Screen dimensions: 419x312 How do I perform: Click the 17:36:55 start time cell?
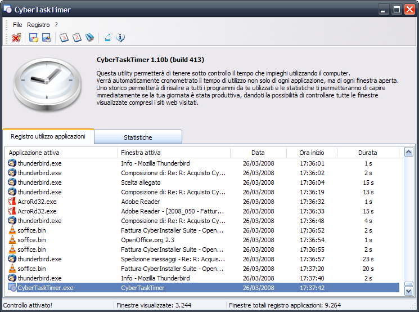point(312,249)
